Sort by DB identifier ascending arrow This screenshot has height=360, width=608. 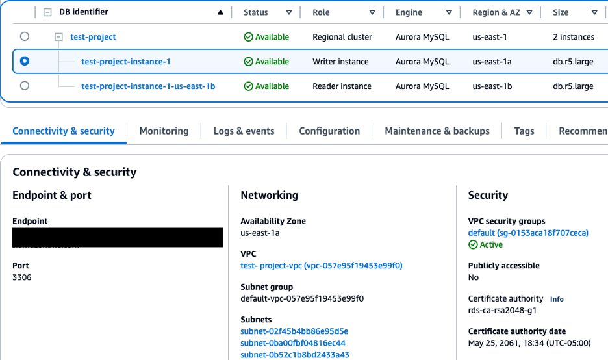(221, 12)
